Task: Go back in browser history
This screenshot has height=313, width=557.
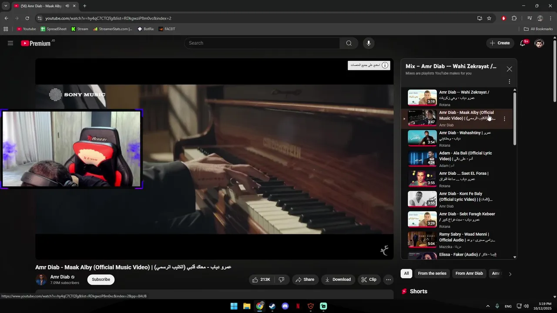Action: point(7,18)
